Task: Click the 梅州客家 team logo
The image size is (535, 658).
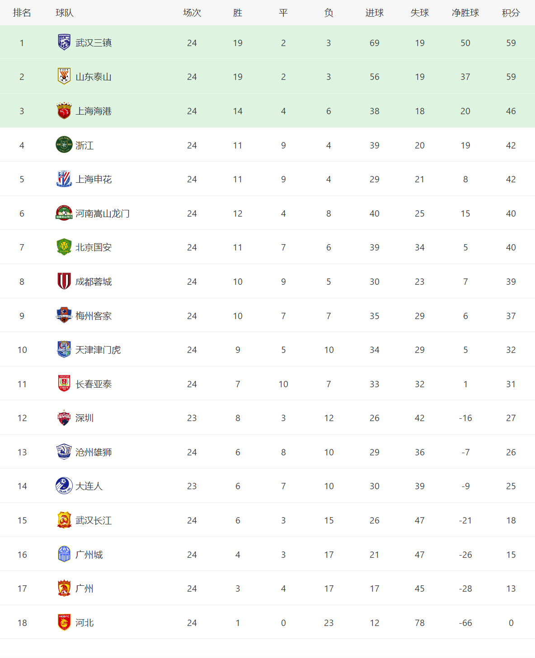Action: point(64,315)
